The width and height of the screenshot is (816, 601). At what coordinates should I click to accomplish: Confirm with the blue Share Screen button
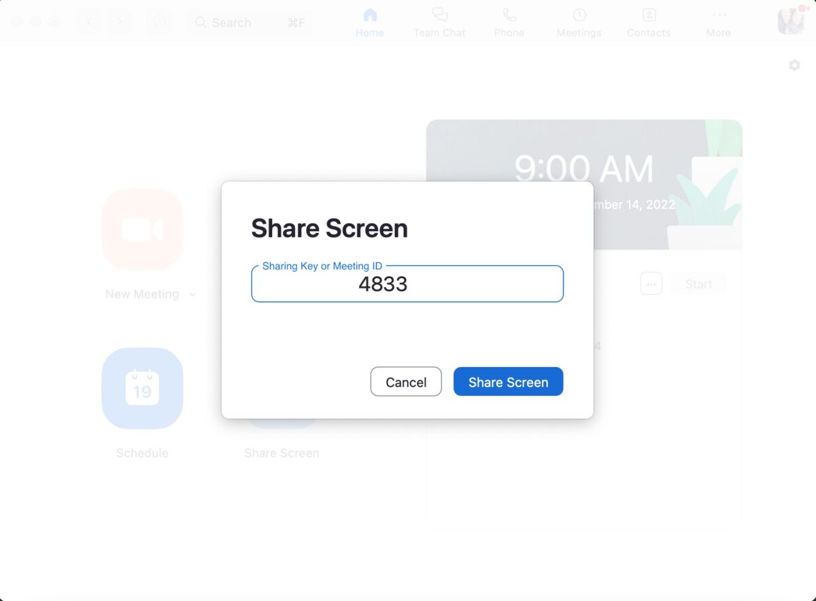click(508, 382)
